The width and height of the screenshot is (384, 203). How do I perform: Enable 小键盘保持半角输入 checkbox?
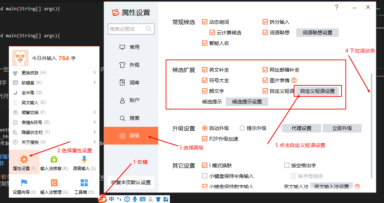click(205, 176)
